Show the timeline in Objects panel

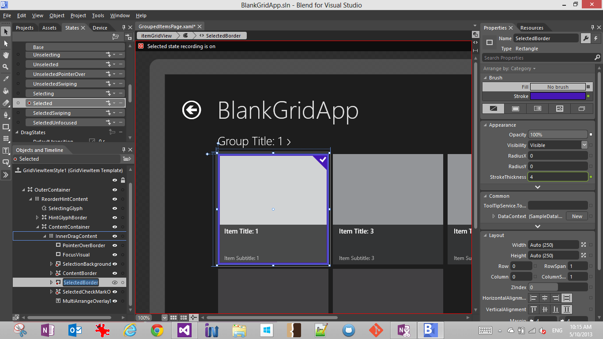[x=127, y=159]
